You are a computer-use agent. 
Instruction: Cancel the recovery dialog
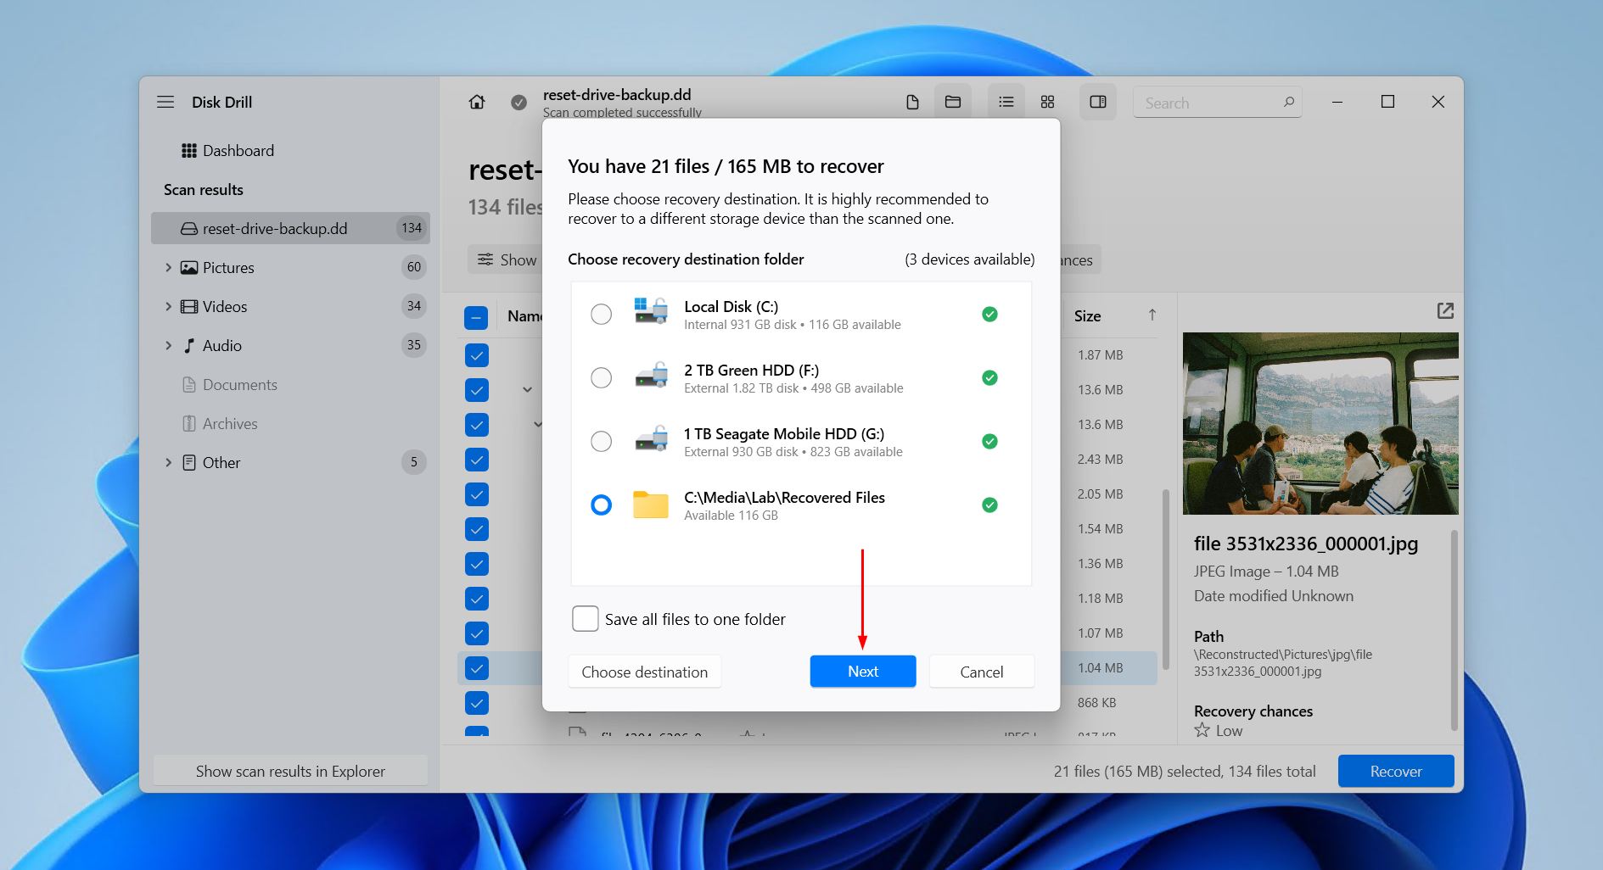tap(982, 672)
